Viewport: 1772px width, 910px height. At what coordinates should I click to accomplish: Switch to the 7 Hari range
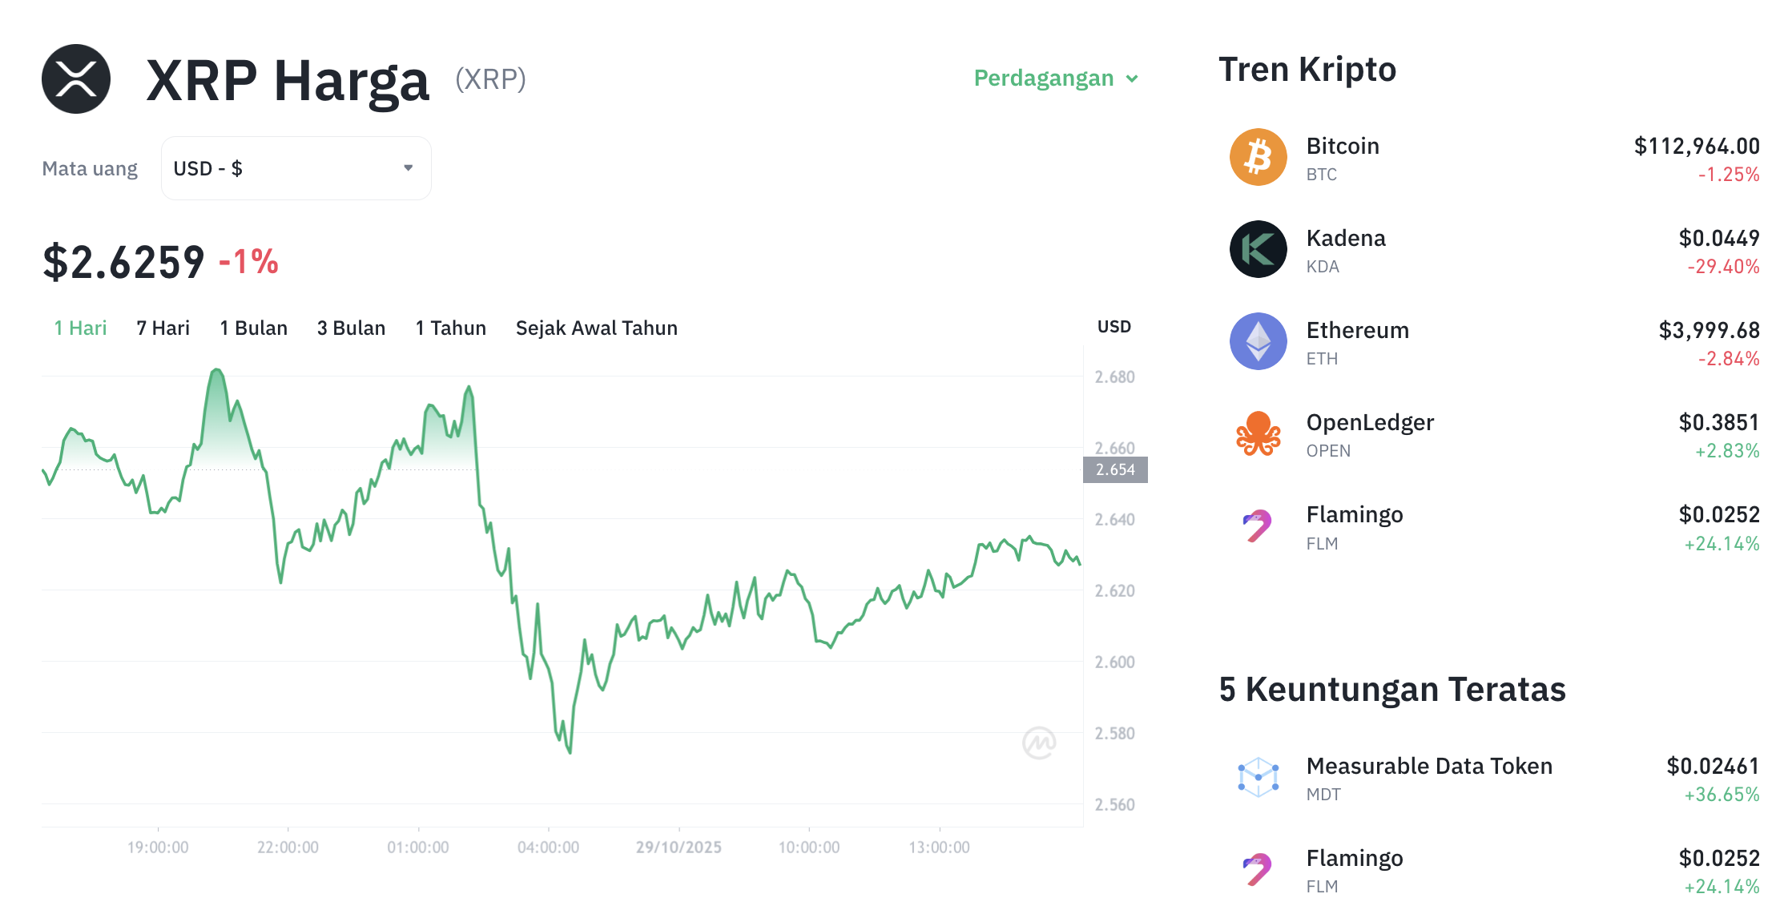click(163, 328)
